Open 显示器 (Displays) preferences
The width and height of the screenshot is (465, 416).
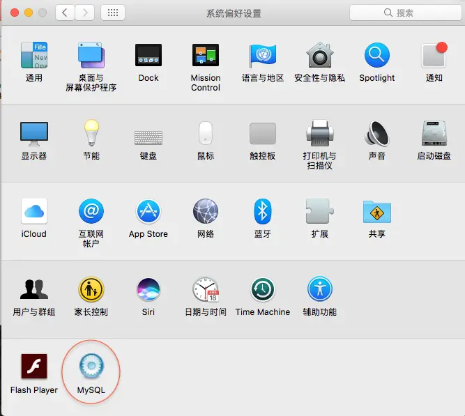(x=34, y=134)
